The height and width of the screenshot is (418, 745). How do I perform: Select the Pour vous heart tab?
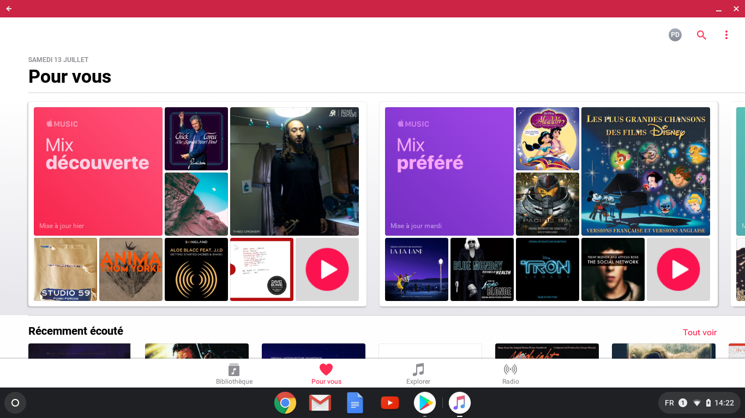[326, 374]
